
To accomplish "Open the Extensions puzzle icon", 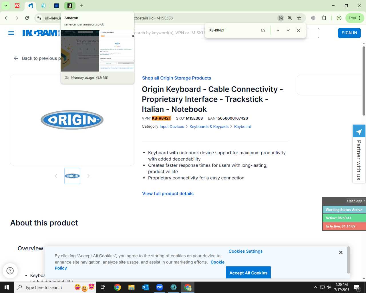I will point(324,18).
